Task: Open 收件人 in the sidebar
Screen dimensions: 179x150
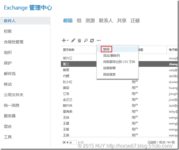Action: coord(25,21)
